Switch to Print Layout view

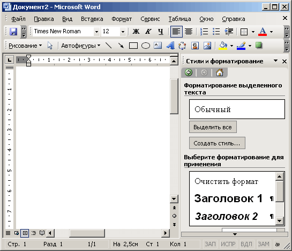click(25, 233)
